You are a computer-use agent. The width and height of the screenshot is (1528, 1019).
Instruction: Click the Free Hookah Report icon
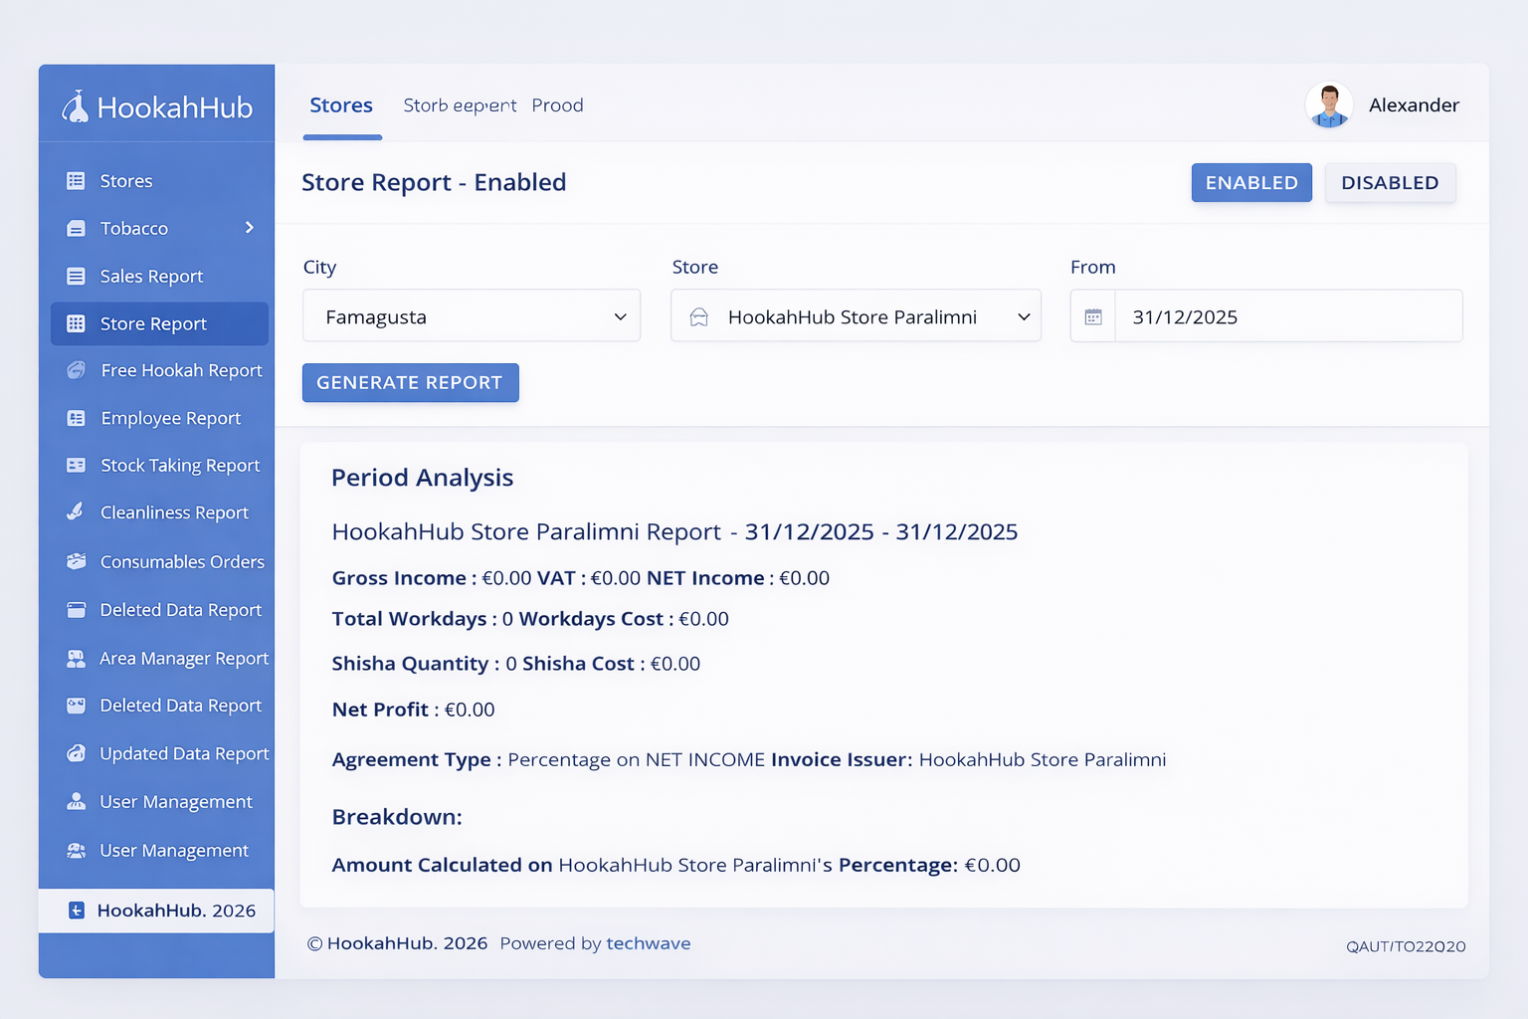click(x=76, y=370)
